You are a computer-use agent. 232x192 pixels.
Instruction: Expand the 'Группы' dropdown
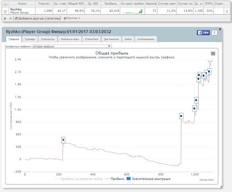pos(72,18)
